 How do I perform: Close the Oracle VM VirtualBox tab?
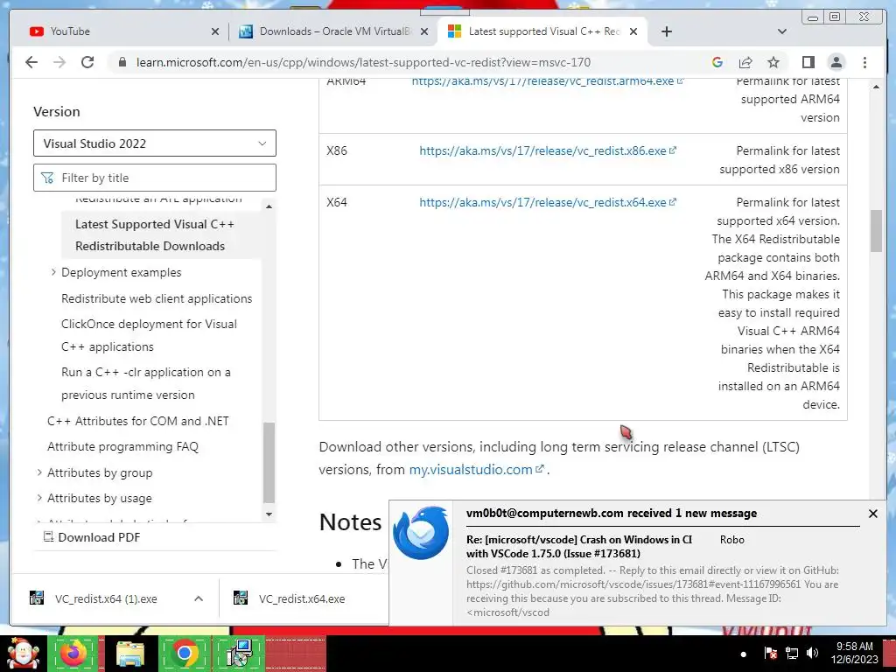pos(424,31)
